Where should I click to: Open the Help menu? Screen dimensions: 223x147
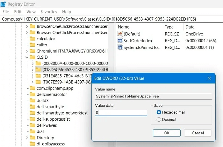(67, 12)
